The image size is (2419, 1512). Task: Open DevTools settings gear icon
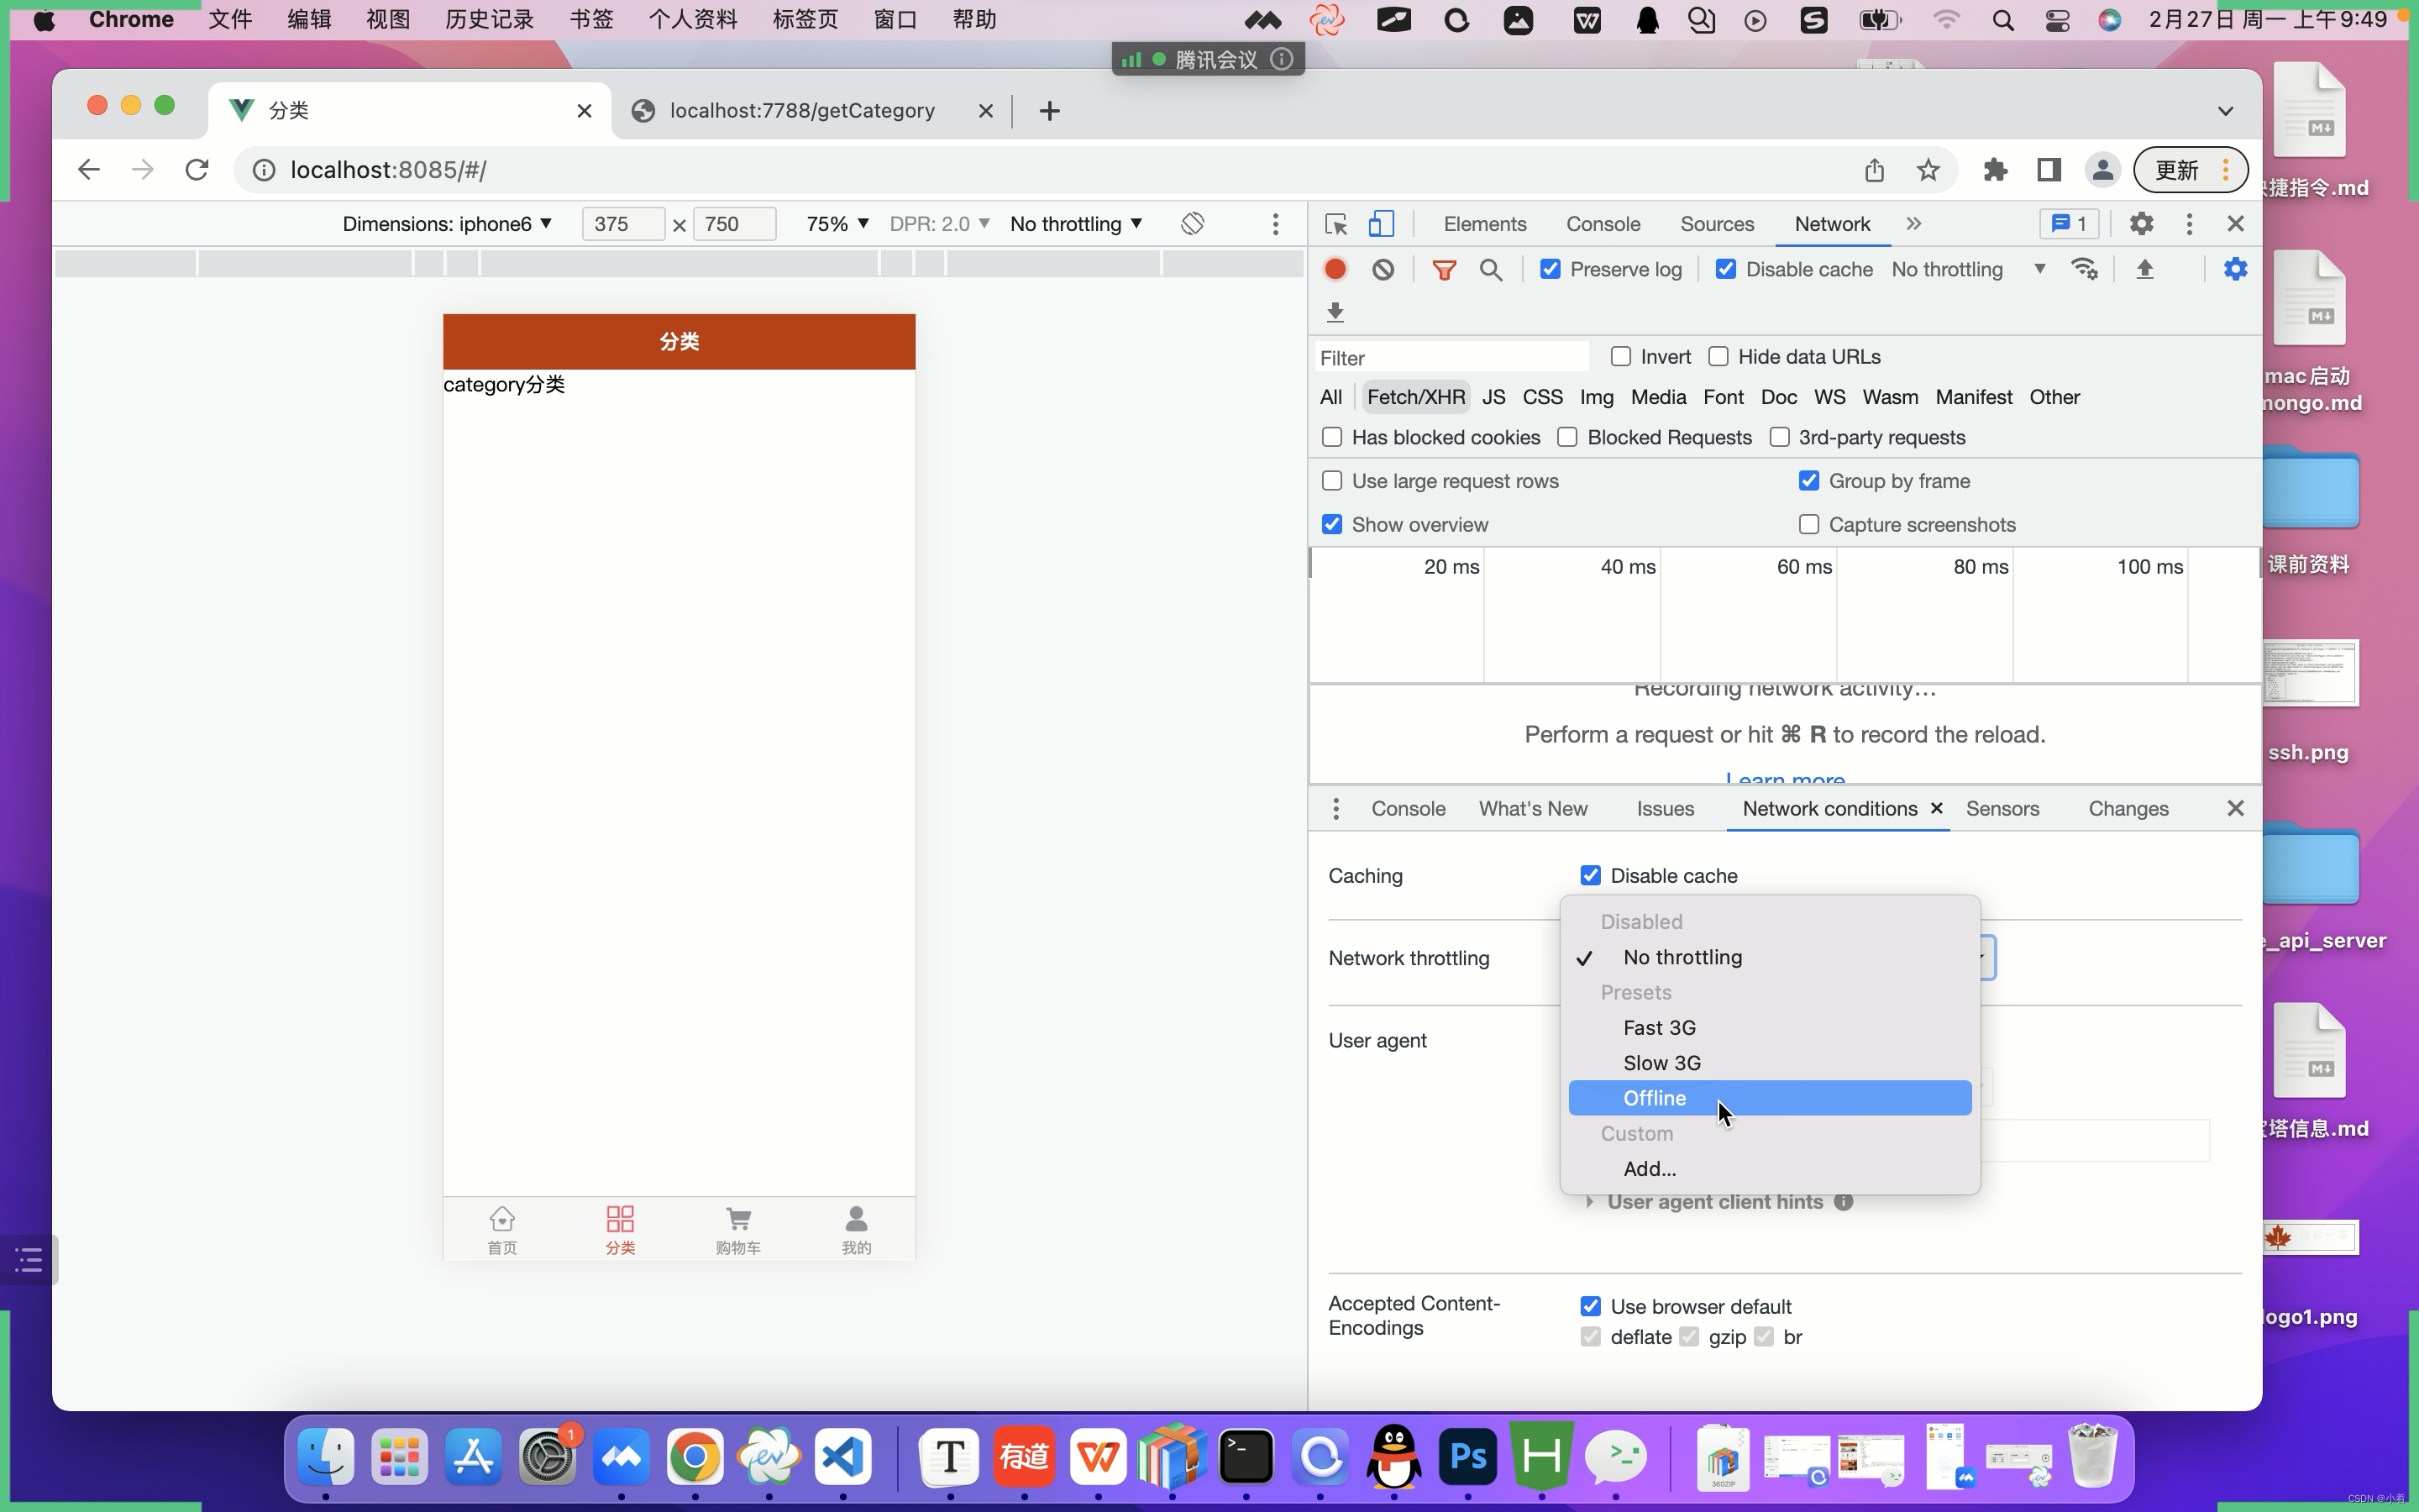[x=2140, y=224]
